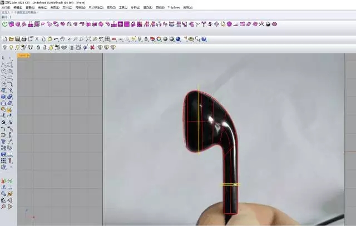Click the red car set view icon

point(114,39)
